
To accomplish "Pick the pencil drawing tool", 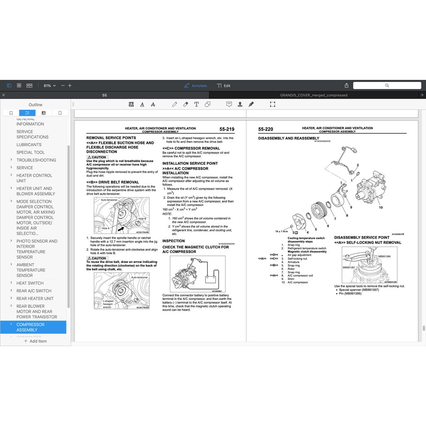I will pyautogui.click(x=175, y=104).
